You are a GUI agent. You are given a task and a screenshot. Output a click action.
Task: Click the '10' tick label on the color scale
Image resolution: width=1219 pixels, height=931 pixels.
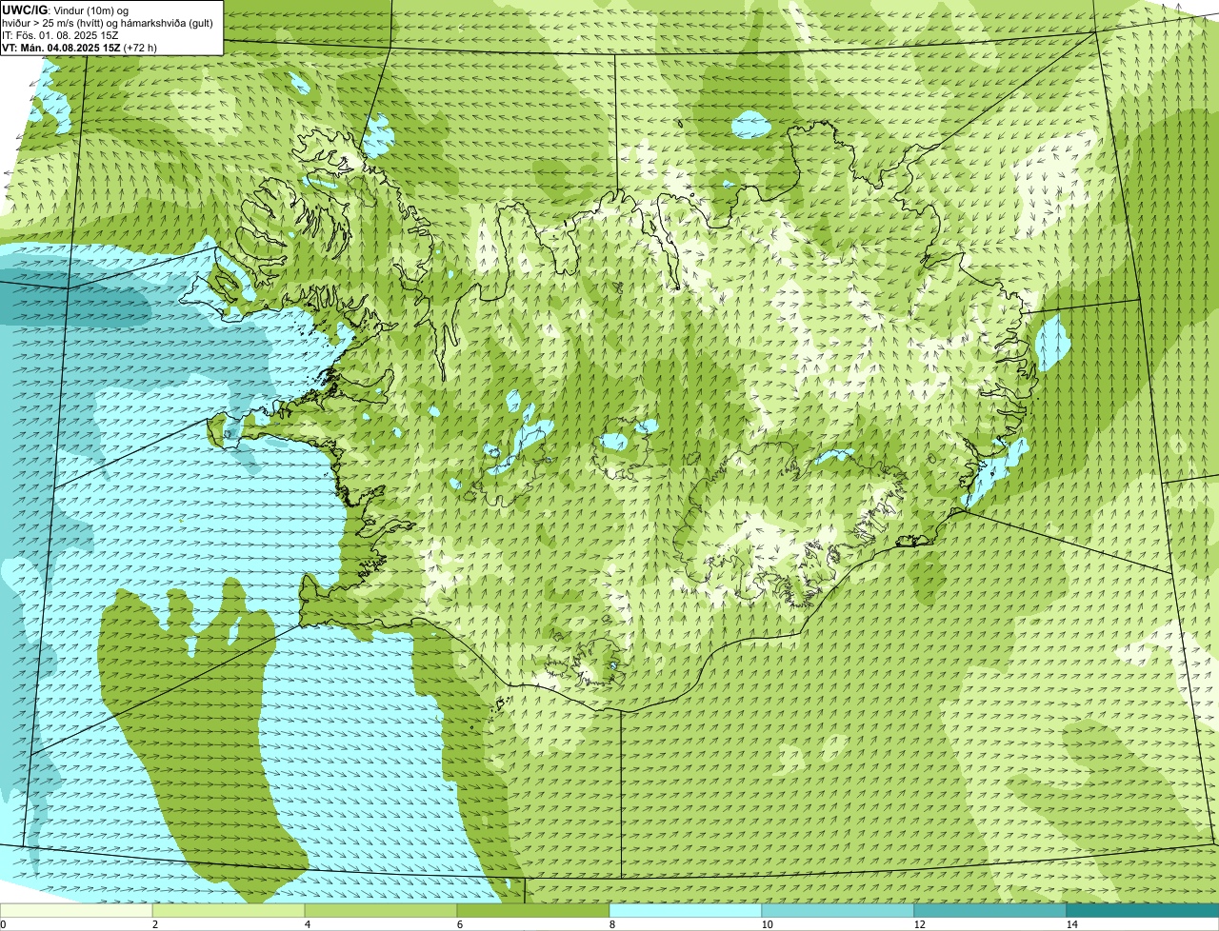[x=767, y=924]
